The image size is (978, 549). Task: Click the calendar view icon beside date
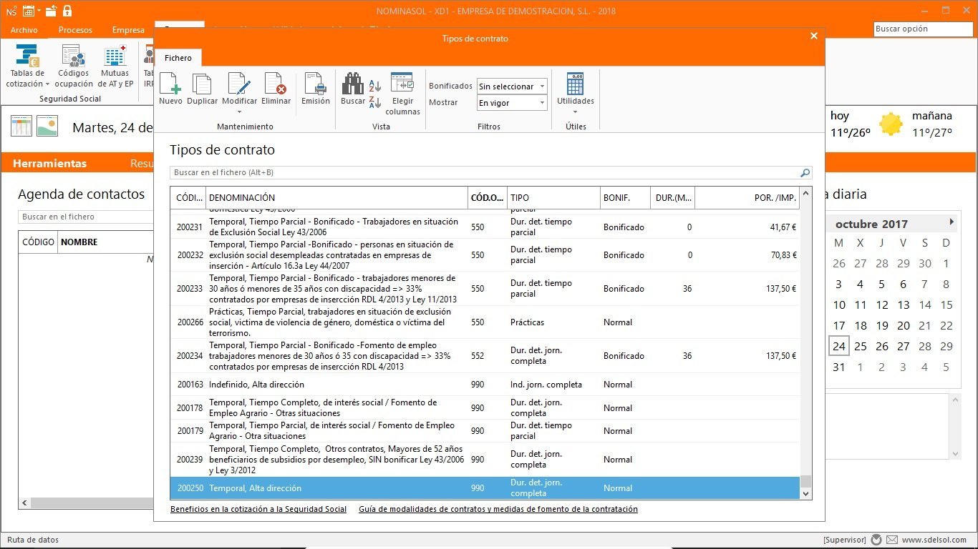21,127
